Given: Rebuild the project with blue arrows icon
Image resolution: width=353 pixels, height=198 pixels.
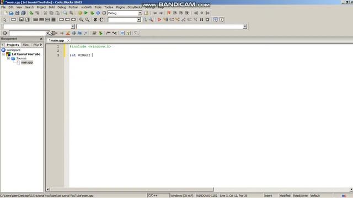Looking at the screenshot, I should pyautogui.click(x=98, y=13).
